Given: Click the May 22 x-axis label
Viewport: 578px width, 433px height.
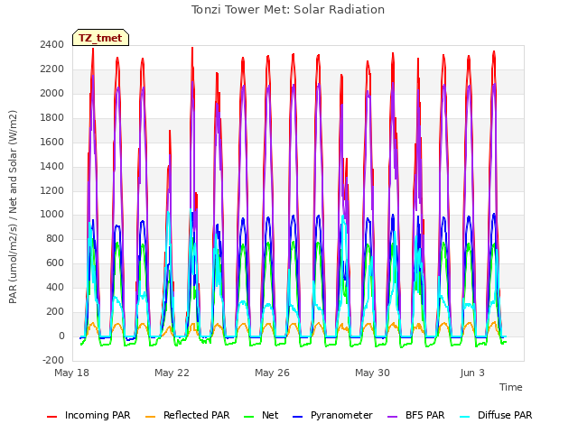Looking at the screenshot, I should [x=172, y=373].
